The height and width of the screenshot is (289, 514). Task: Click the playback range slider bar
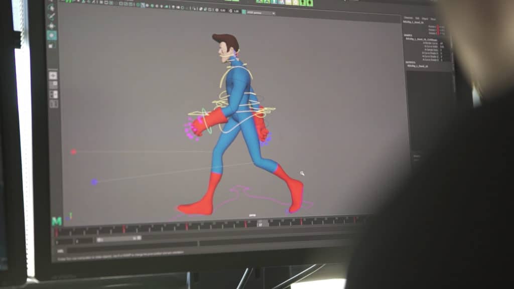click(x=119, y=239)
